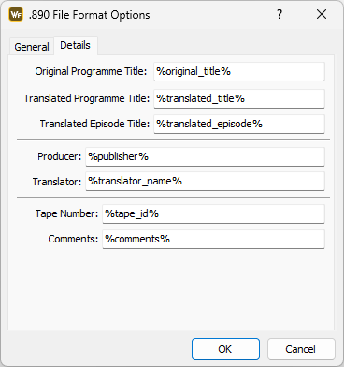Click the "Translated Episode Title:" label

(94, 124)
